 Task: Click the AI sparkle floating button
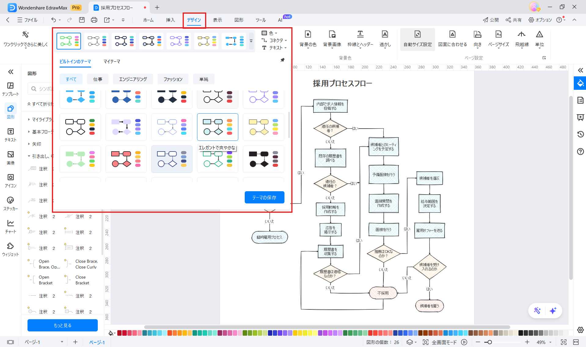pos(553,311)
